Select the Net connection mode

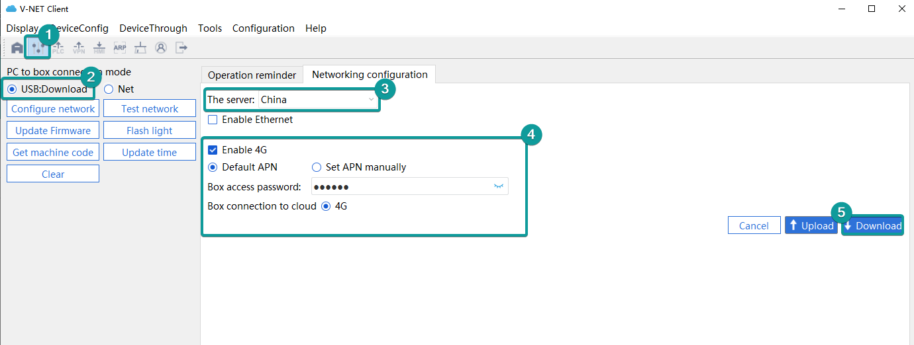pyautogui.click(x=109, y=89)
